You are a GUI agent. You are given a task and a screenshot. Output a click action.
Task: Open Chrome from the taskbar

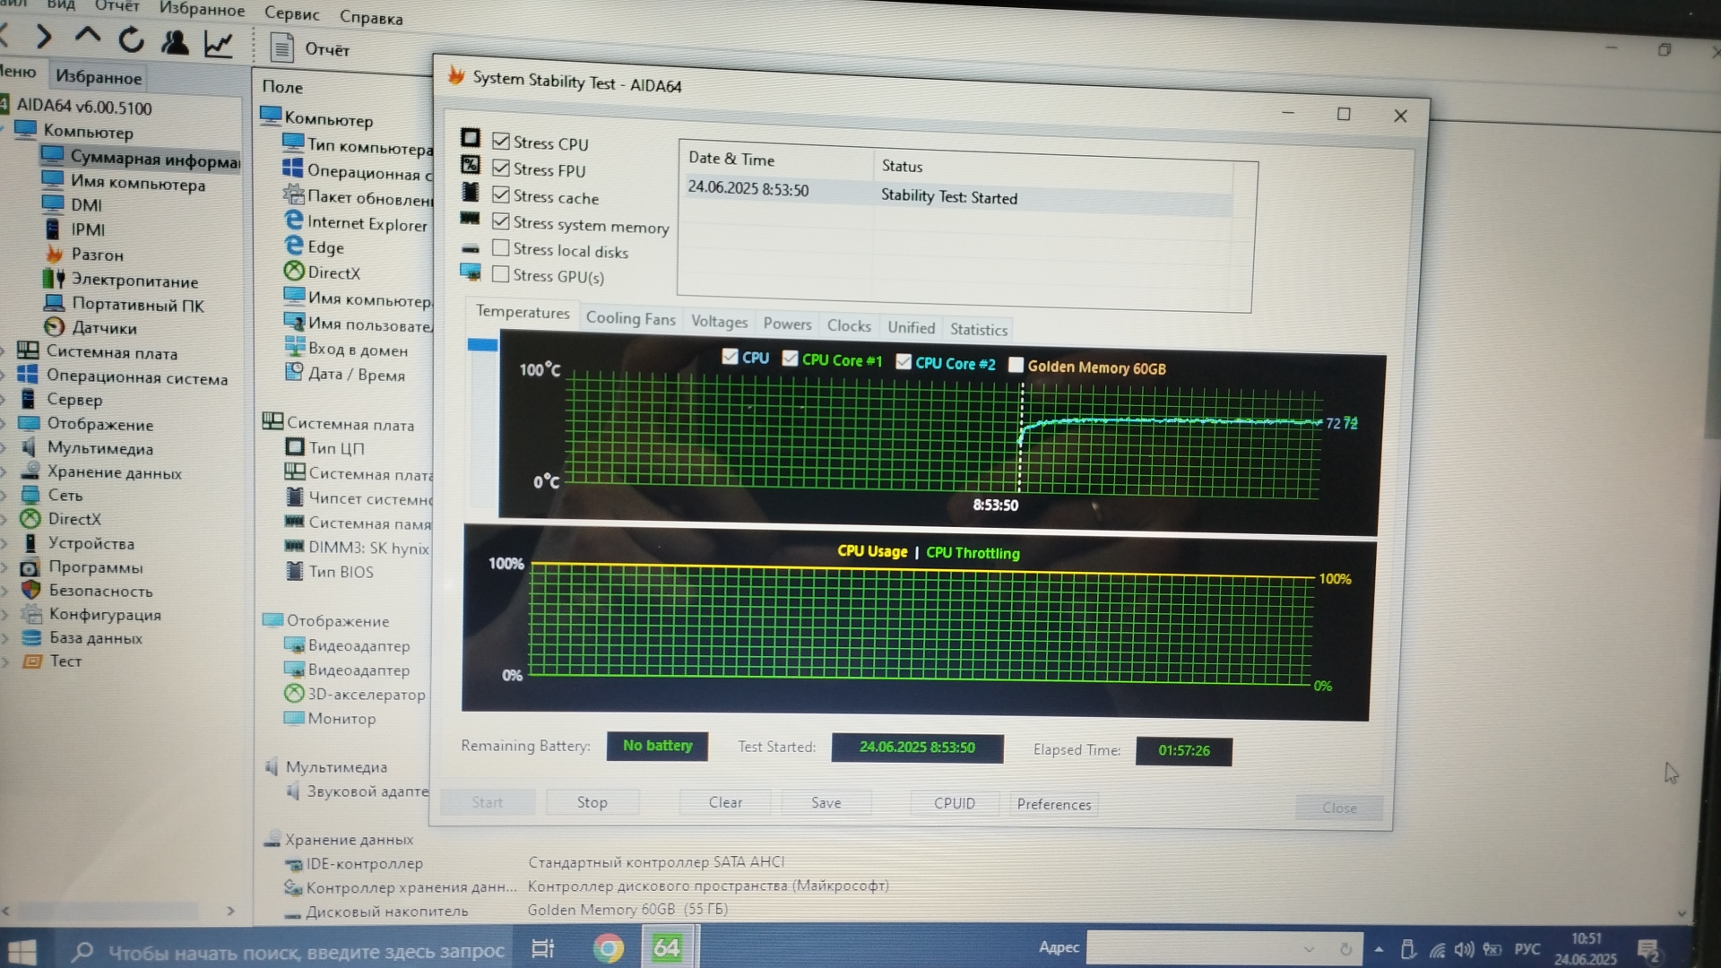tap(609, 947)
